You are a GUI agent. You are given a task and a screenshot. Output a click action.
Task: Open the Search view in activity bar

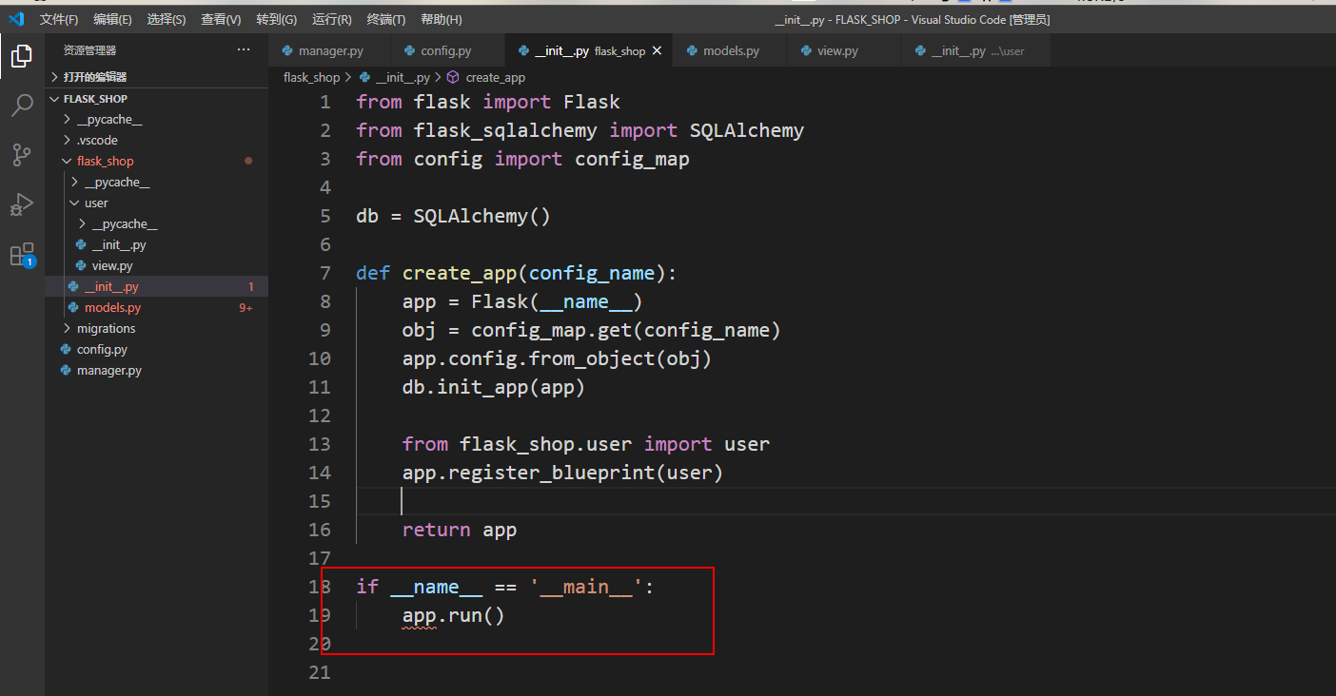(x=22, y=106)
